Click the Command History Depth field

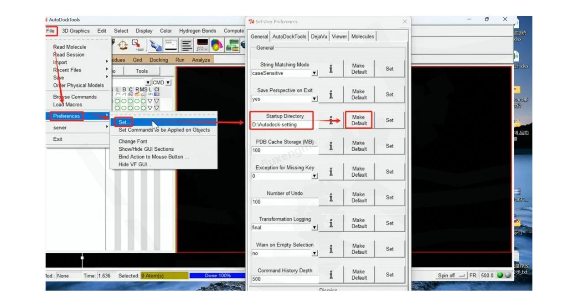(284, 279)
